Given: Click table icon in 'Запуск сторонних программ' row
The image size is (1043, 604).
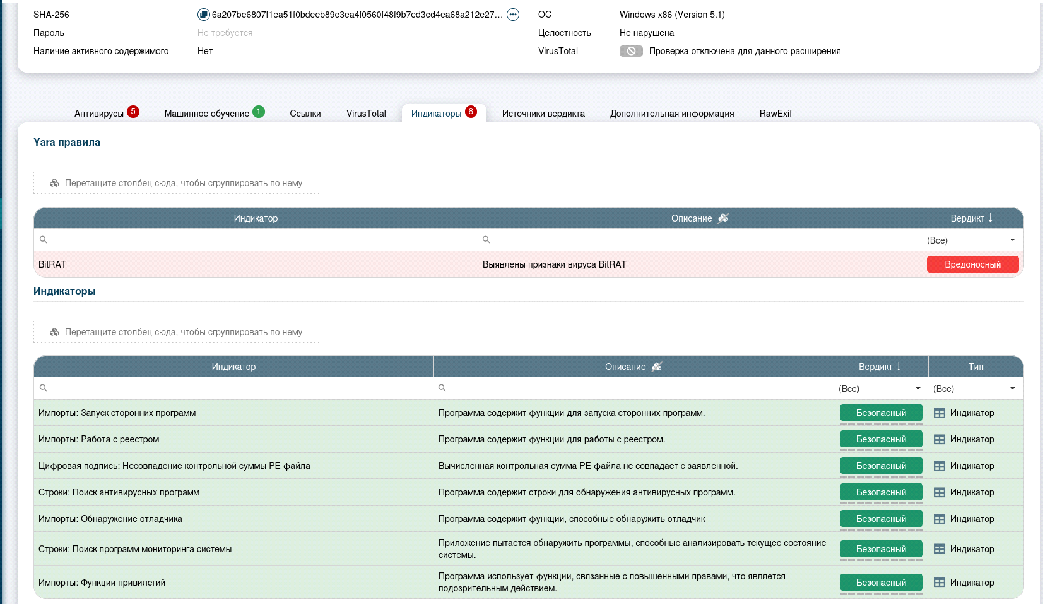Looking at the screenshot, I should point(939,413).
